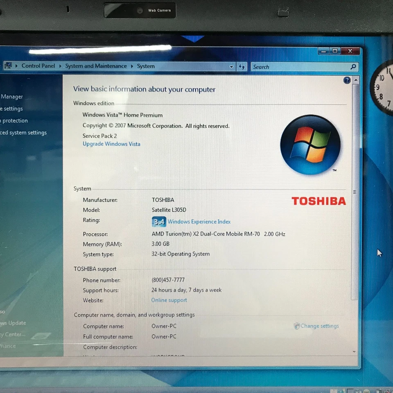Open the Upgrade Windows Vista link

(x=111, y=144)
